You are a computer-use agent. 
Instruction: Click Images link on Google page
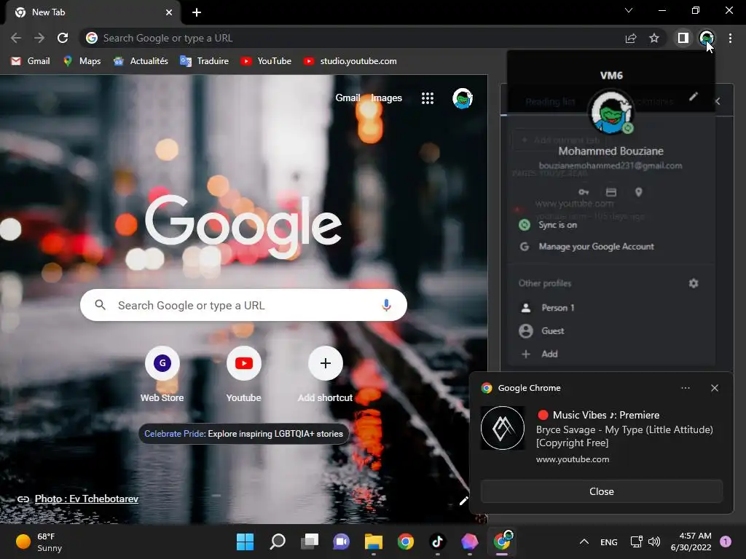[x=386, y=98]
